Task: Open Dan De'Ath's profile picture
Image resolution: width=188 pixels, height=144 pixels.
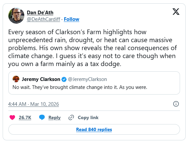Action: click(16, 16)
